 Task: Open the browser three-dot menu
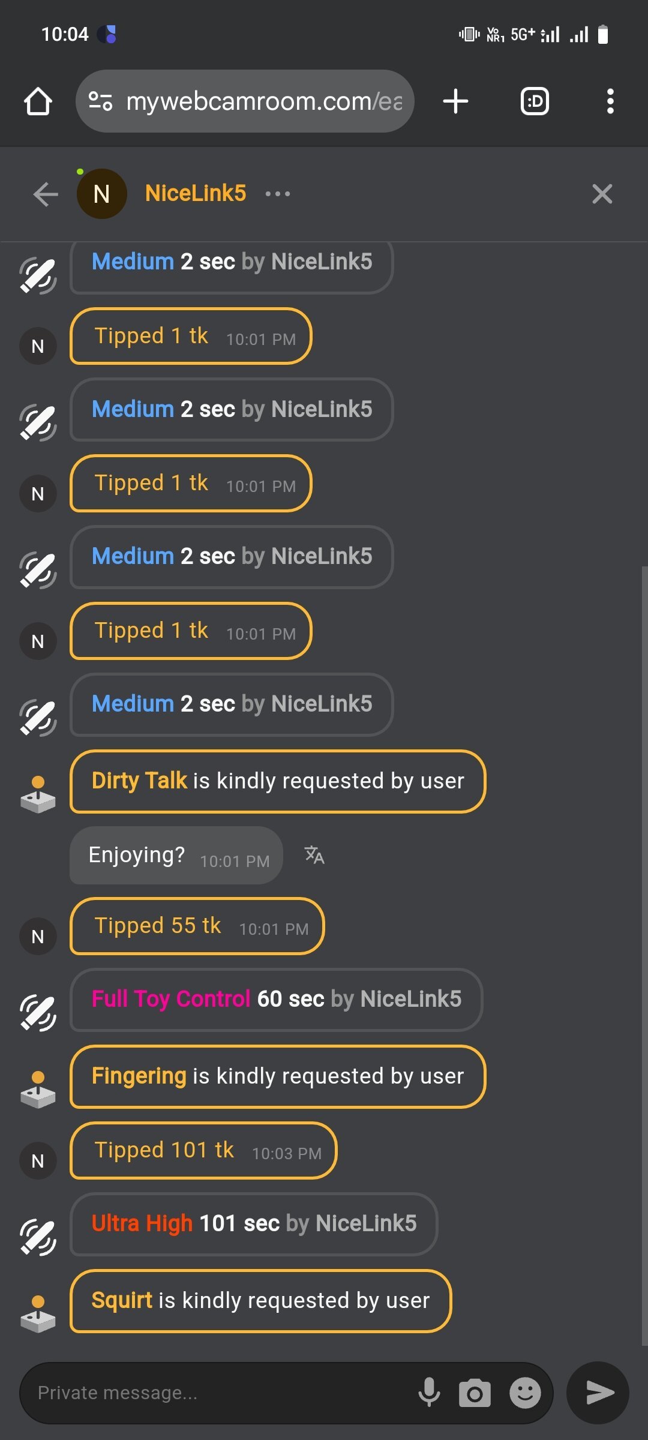(610, 101)
